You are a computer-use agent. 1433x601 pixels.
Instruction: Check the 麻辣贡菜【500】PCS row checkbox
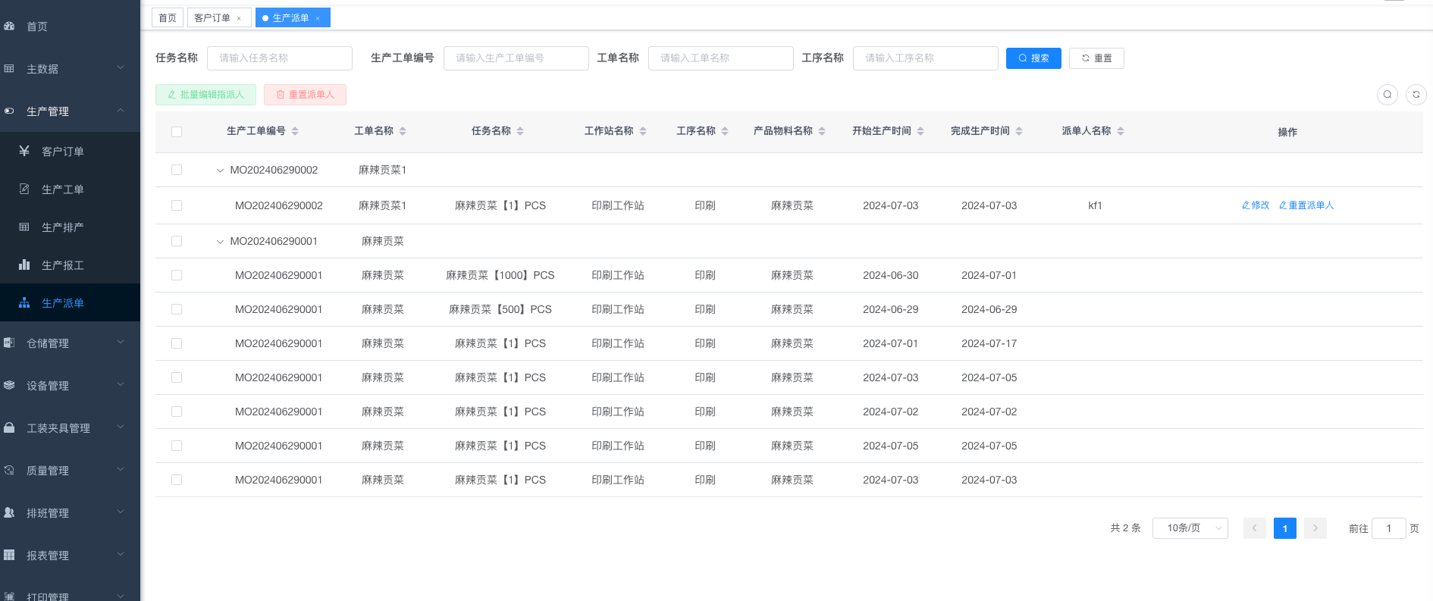(177, 309)
